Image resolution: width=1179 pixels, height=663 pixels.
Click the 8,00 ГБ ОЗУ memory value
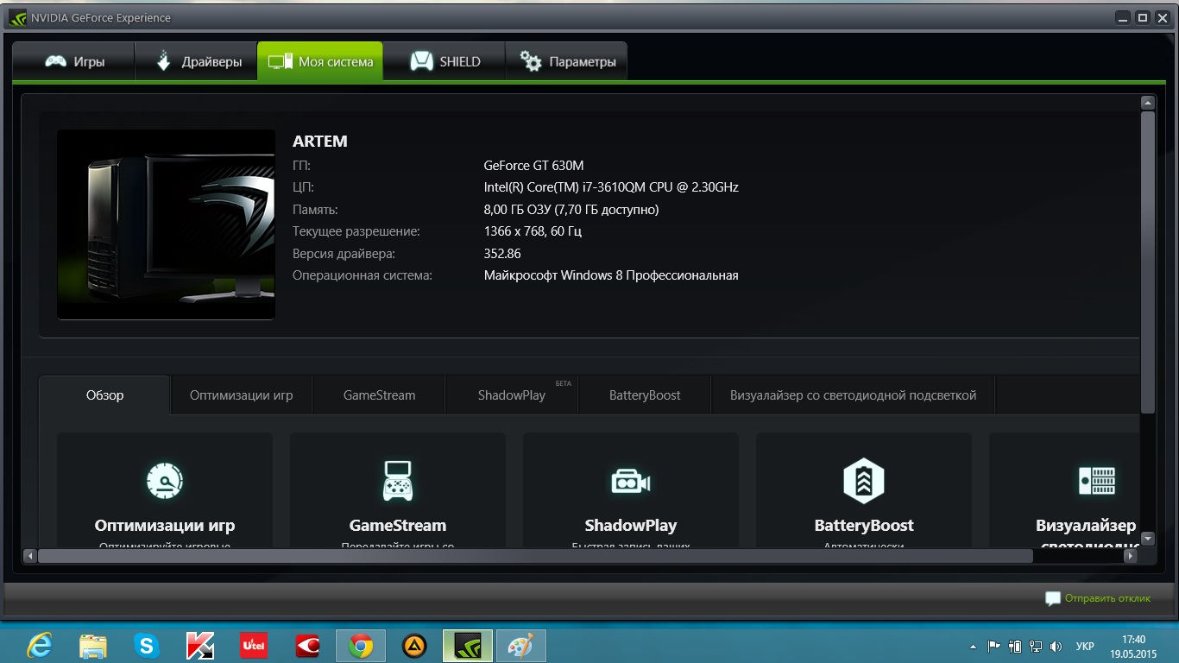pyautogui.click(x=571, y=210)
